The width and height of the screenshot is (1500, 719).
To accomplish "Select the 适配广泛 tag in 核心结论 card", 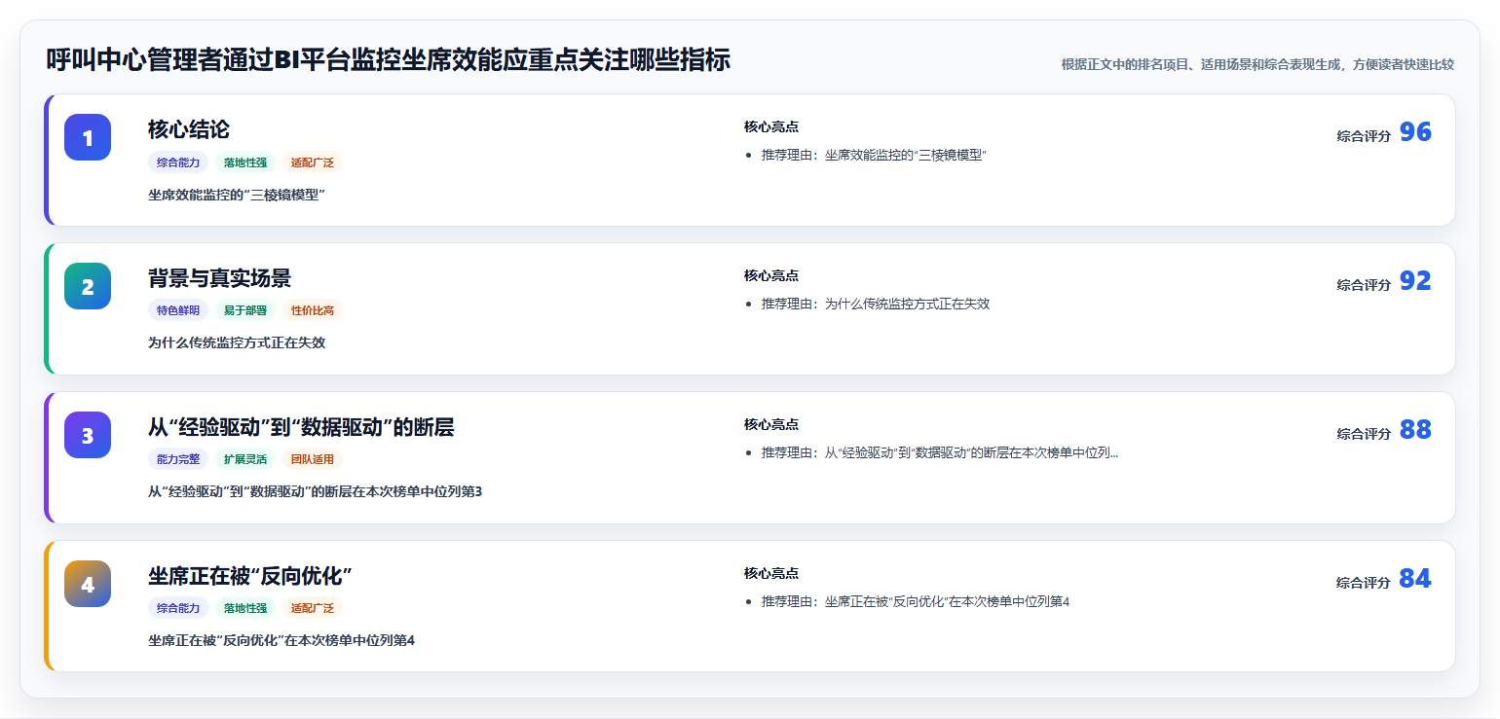I will click(x=313, y=162).
